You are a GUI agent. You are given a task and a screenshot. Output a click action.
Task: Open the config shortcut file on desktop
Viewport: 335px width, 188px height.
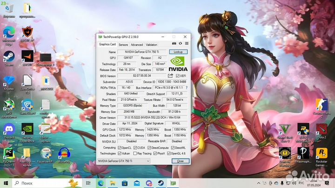coord(46,109)
